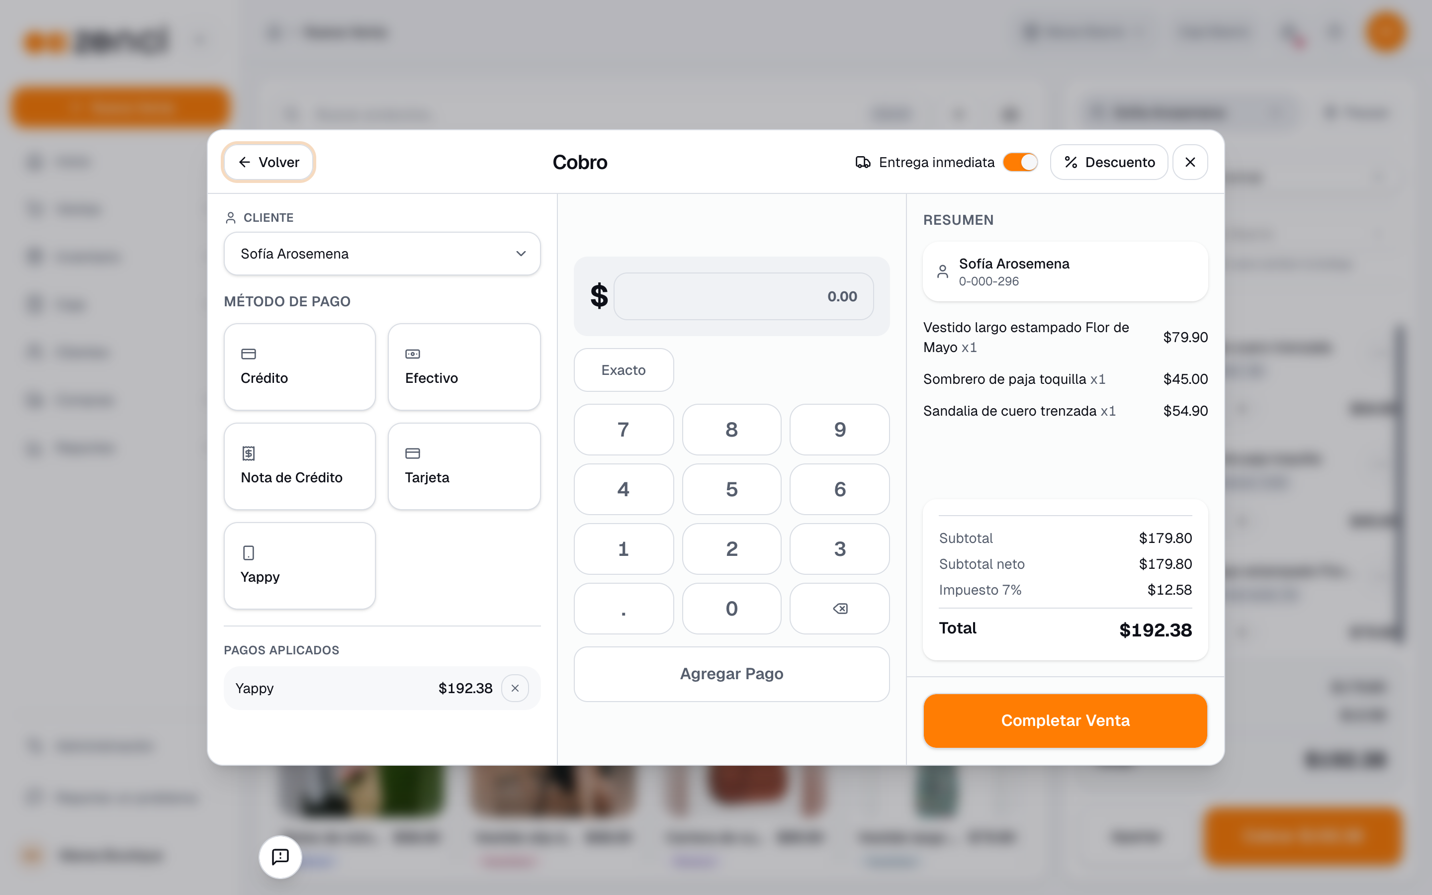Viewport: 1432px width, 895px height.
Task: Open the Descuento discount option
Action: [x=1109, y=162]
